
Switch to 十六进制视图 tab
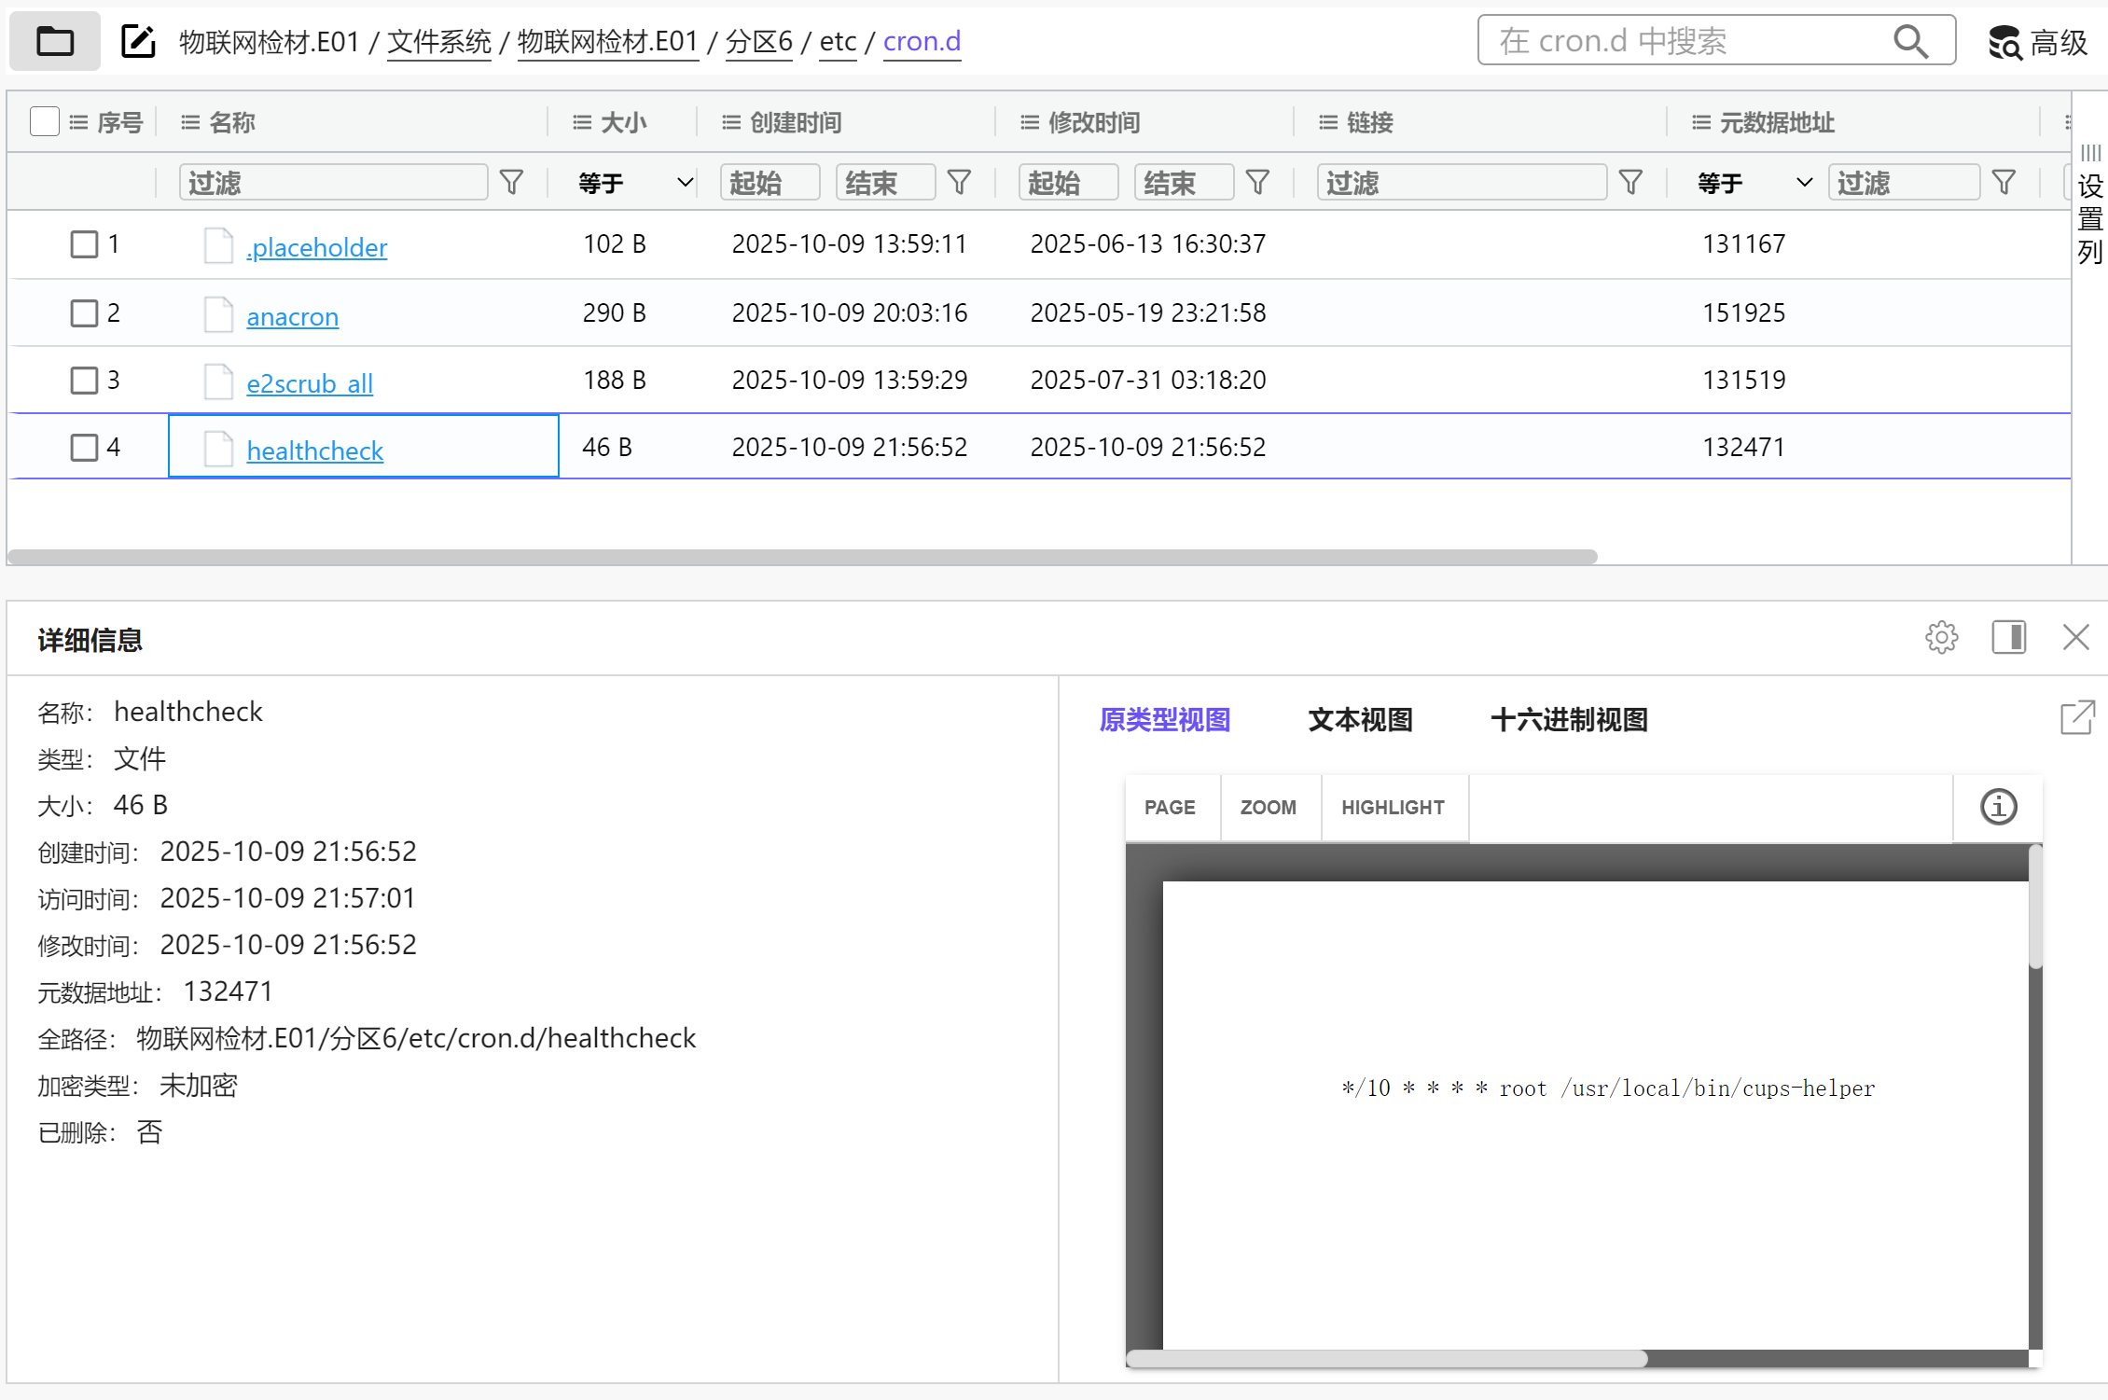[x=1569, y=720]
